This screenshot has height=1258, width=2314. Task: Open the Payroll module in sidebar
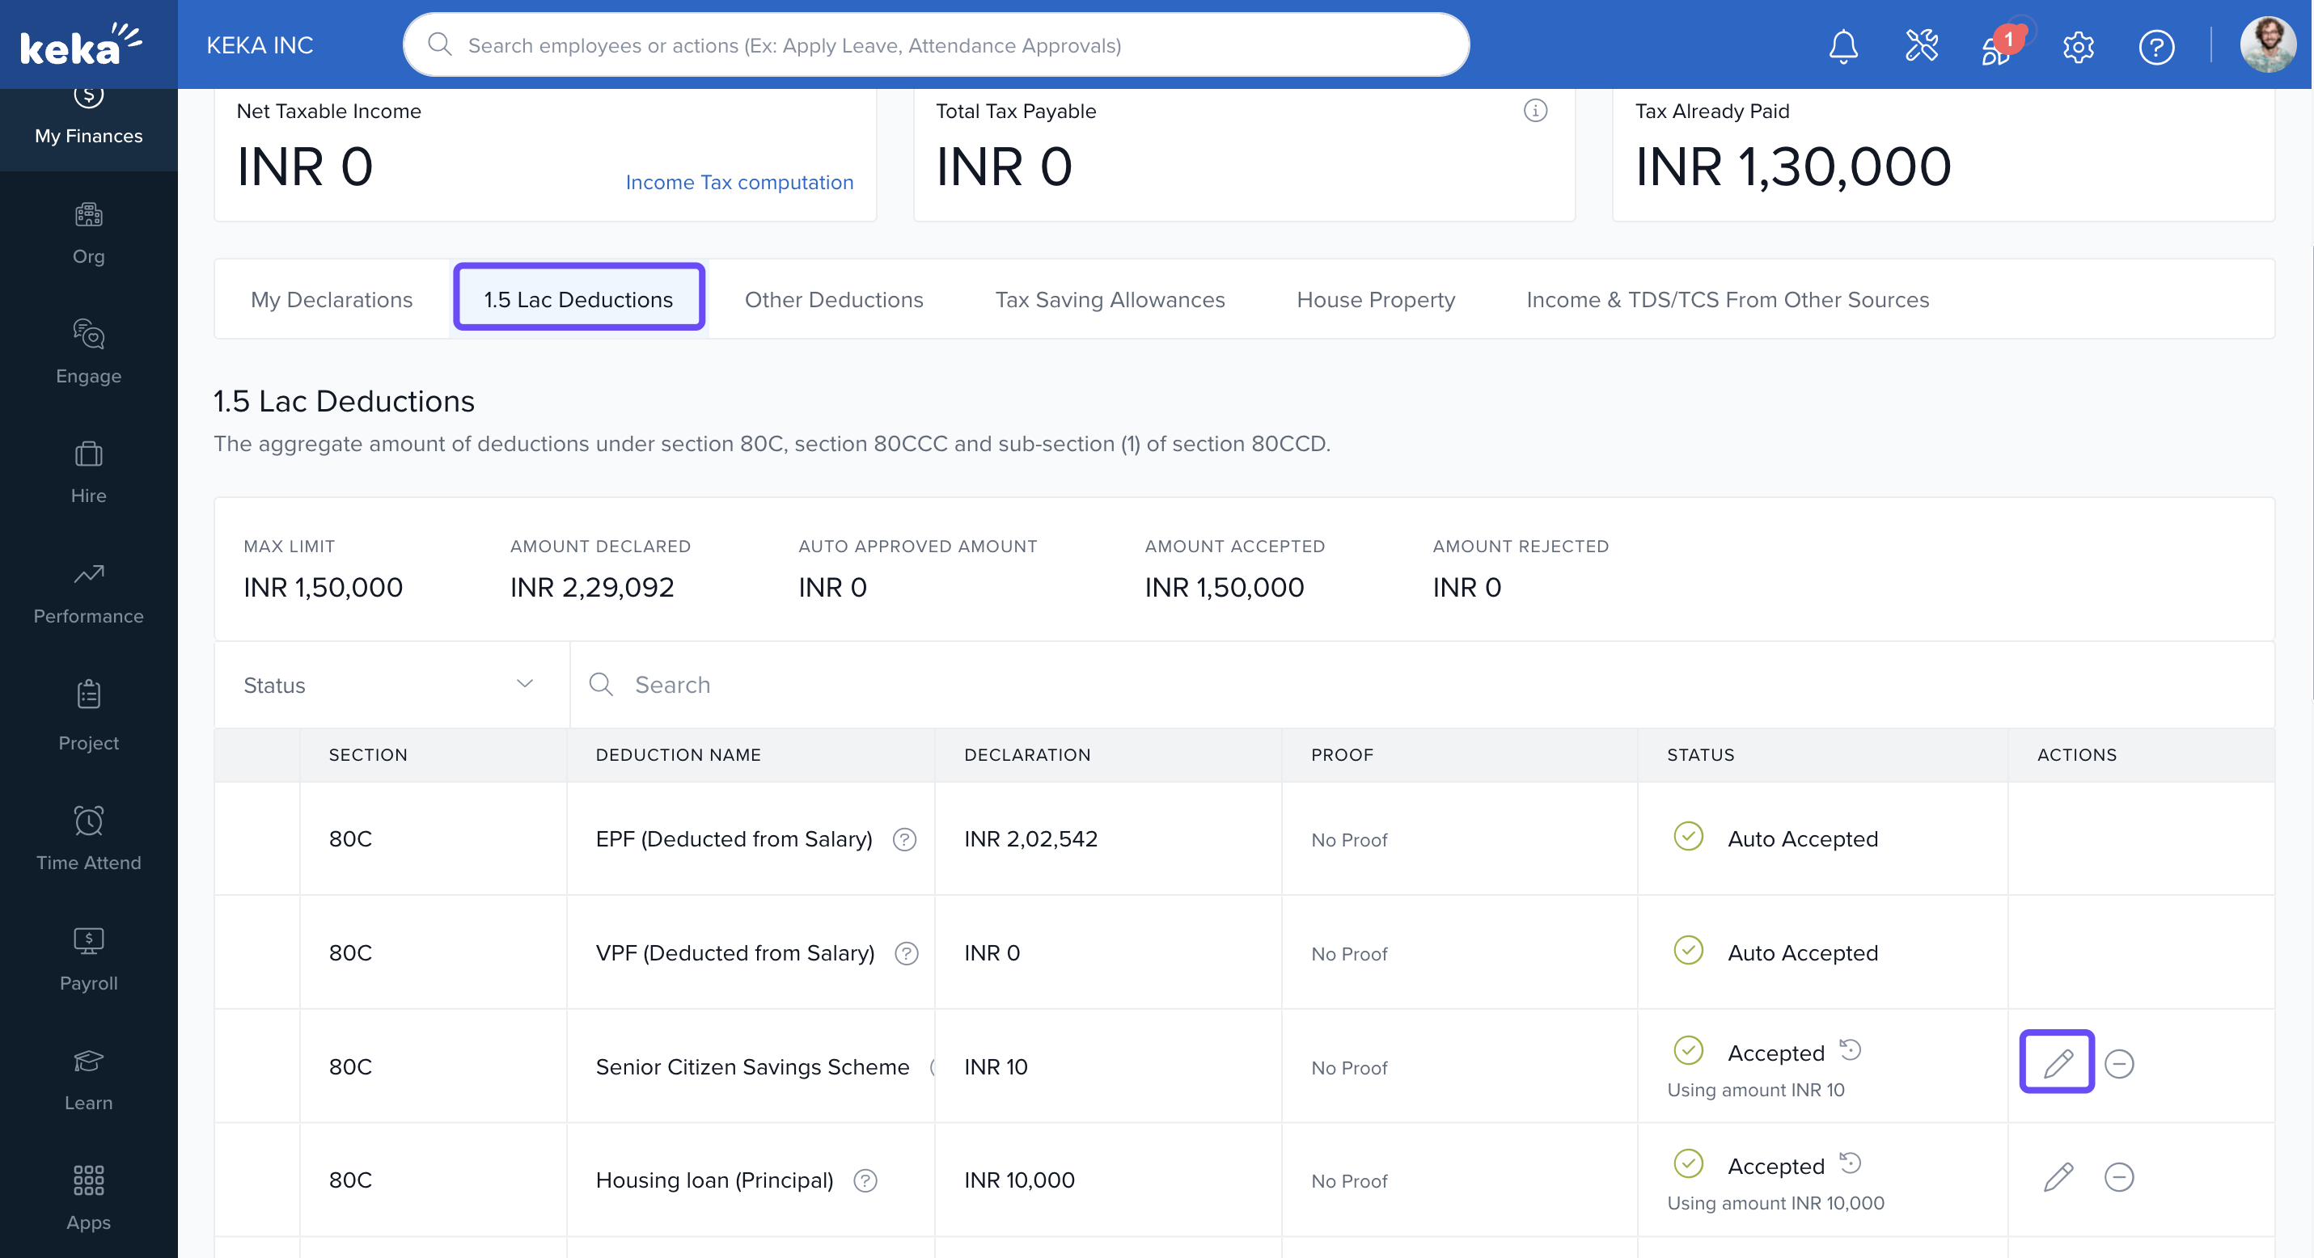click(88, 959)
